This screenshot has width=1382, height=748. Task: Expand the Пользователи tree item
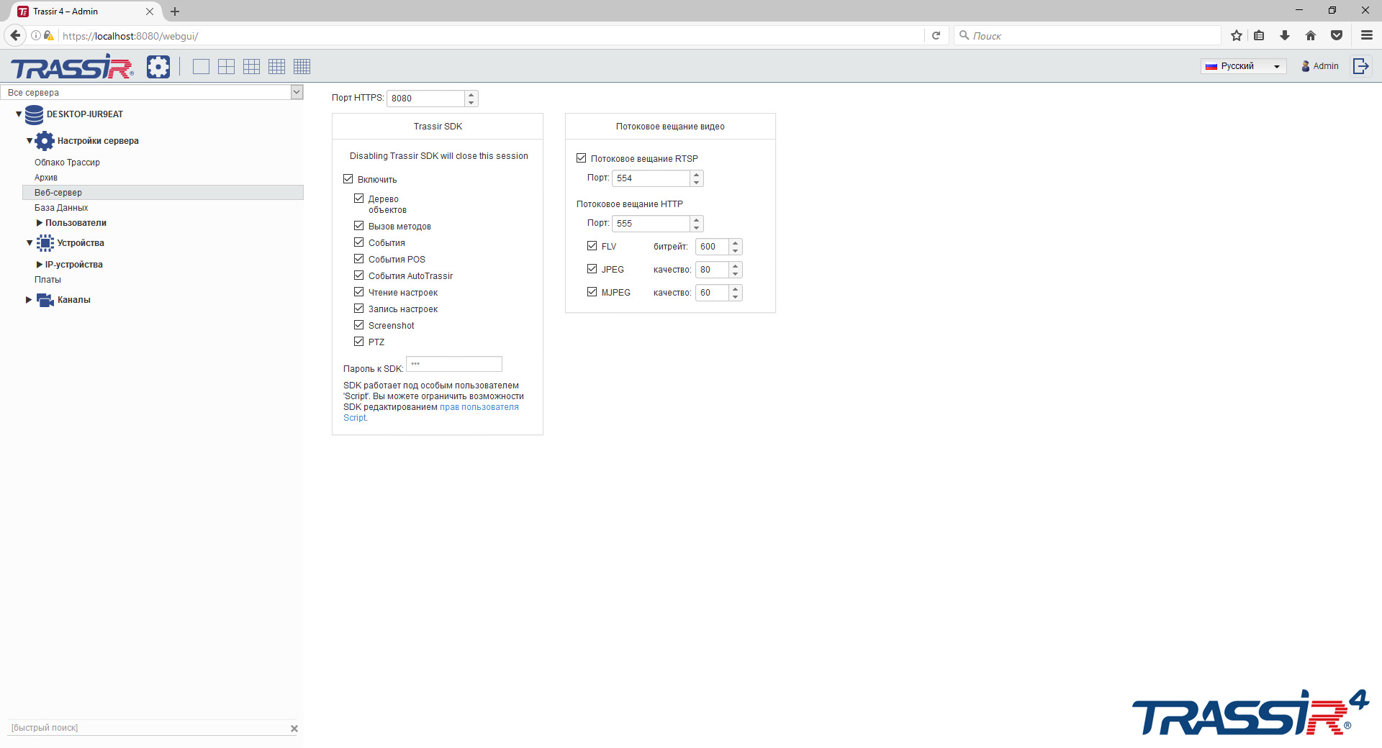(40, 223)
